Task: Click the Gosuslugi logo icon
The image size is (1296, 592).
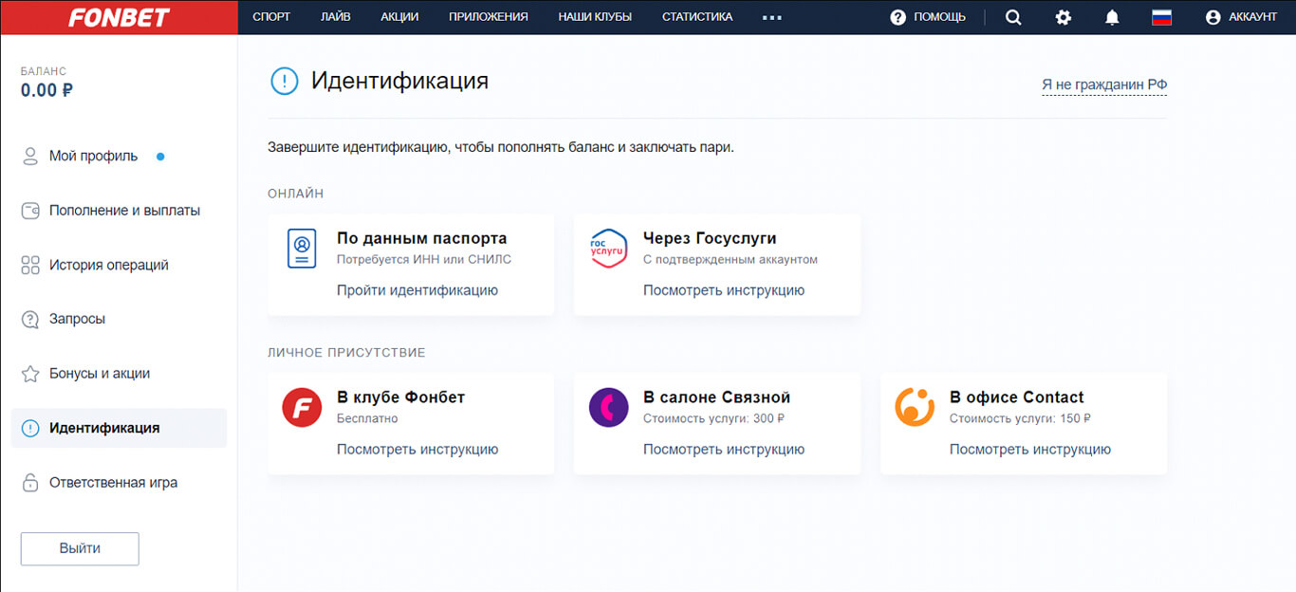Action: tap(608, 249)
